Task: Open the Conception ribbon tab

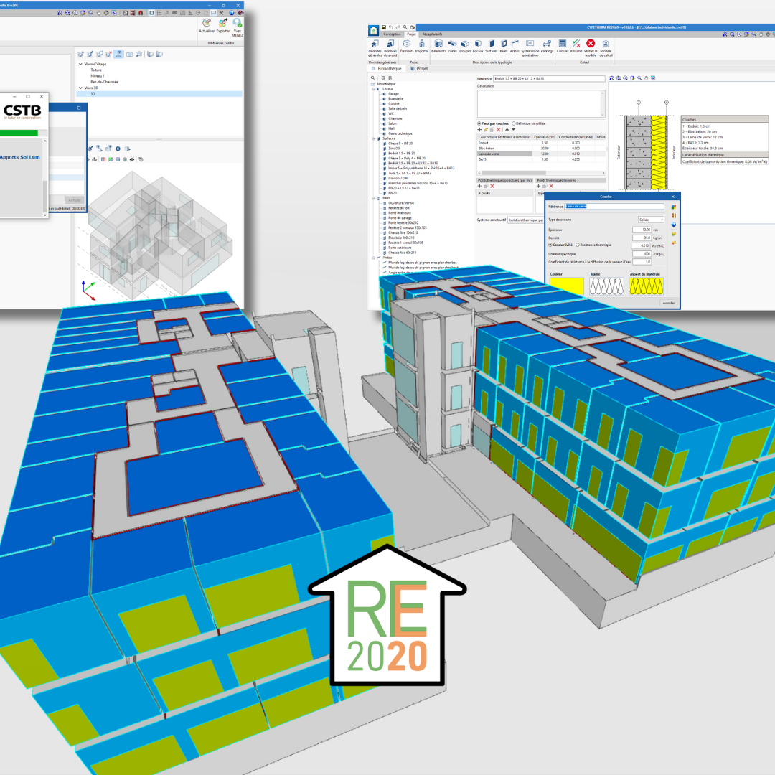Action: [392, 34]
